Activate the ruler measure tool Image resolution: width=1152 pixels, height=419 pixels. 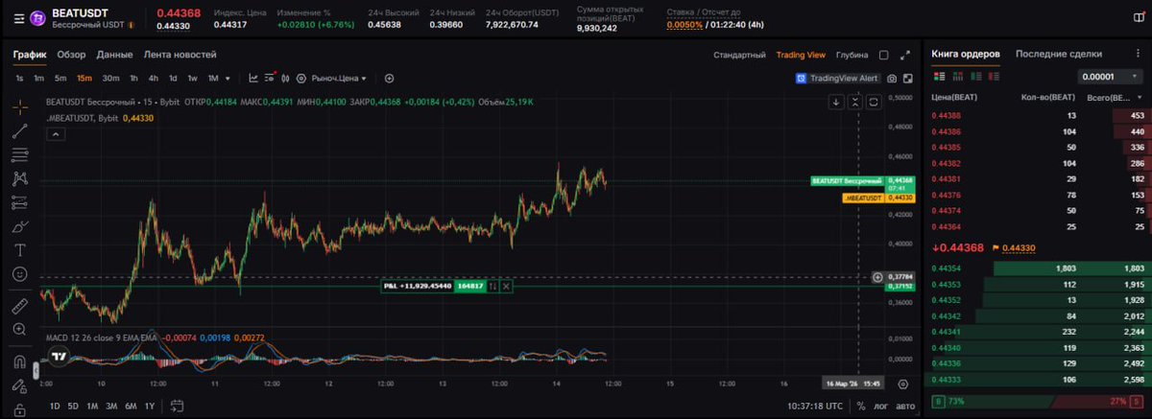tap(19, 306)
